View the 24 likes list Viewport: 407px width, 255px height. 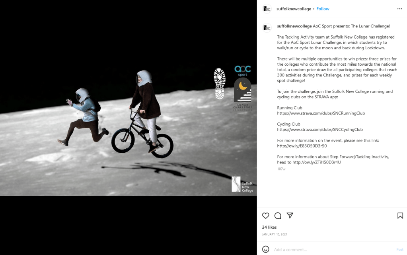tap(269, 227)
